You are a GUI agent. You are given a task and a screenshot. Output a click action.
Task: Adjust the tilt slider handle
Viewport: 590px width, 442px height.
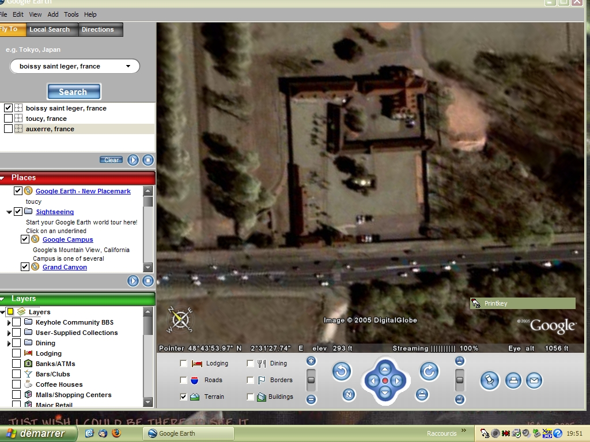[x=459, y=380]
